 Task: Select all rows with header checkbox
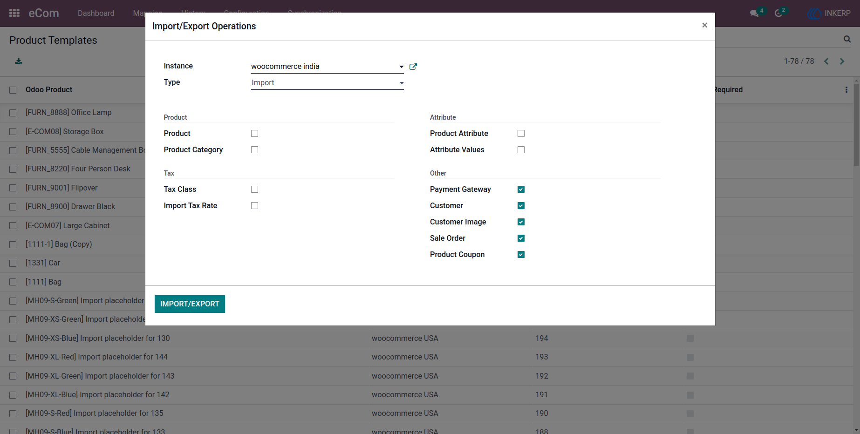coord(13,90)
